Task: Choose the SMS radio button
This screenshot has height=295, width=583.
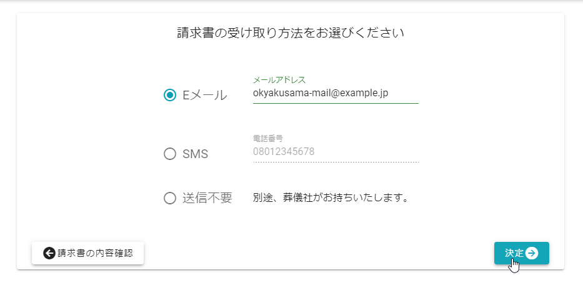Action: [170, 154]
